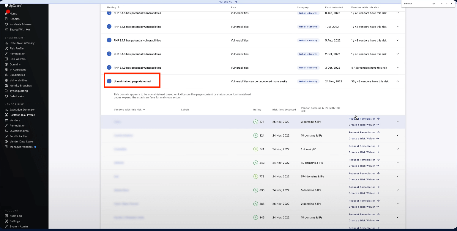The width and height of the screenshot is (457, 231).
Task: Open BreachSight Remediation wrench icon
Action: click(x=6, y=54)
